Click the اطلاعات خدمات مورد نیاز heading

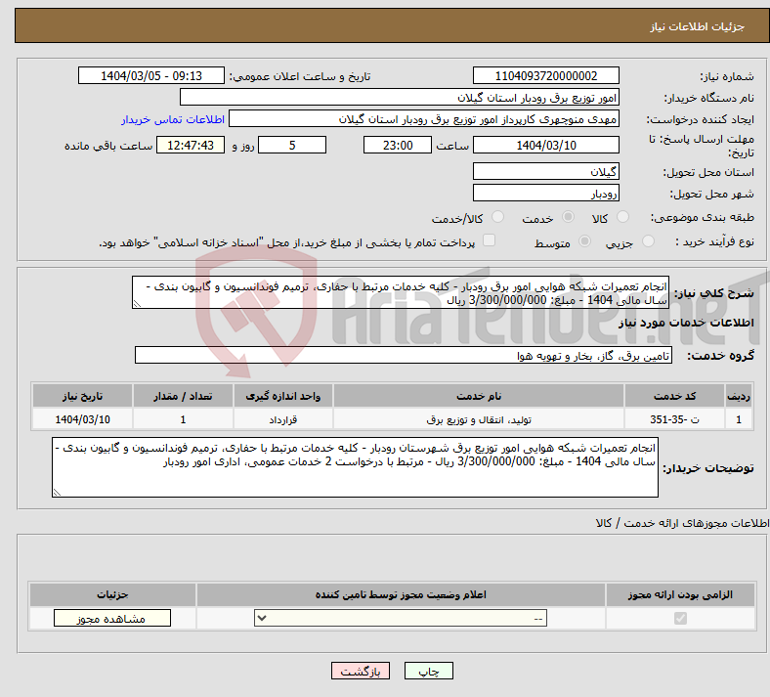[686, 323]
